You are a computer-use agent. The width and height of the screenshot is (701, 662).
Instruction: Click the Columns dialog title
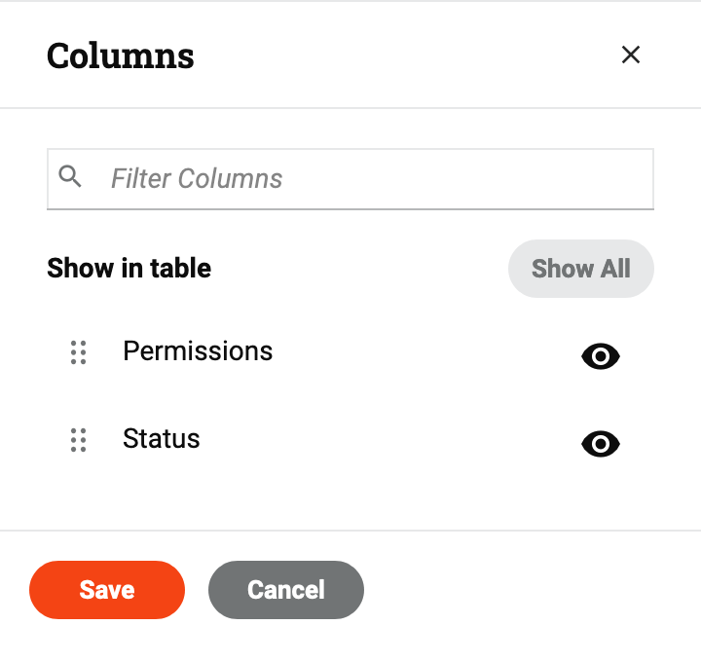[x=121, y=55]
